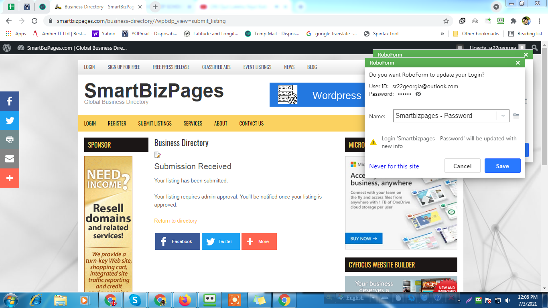This screenshot has height=308, width=548.
Task: Click the REGISTER navigation item
Action: click(x=117, y=123)
